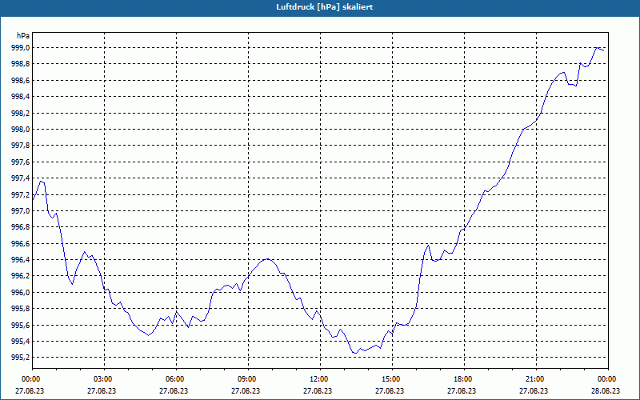
Task: Select the 997,4 y-axis value
Action: (21, 178)
